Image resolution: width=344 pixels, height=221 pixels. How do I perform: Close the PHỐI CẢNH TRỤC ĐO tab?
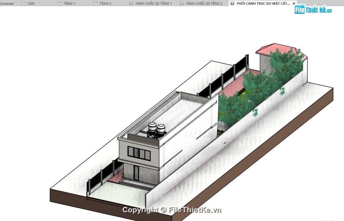point(294,4)
